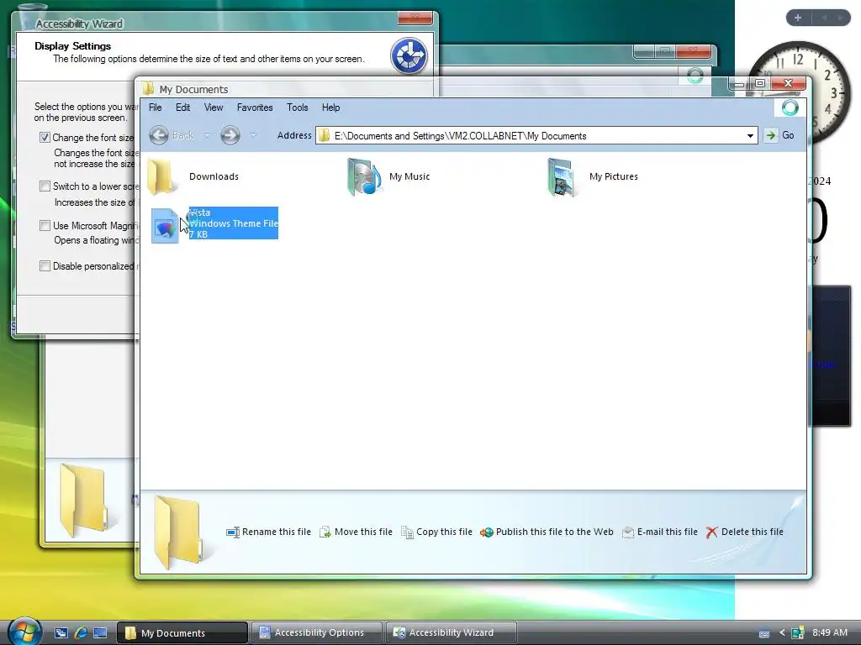Open the Favorites menu
861x645 pixels.
[x=255, y=107]
